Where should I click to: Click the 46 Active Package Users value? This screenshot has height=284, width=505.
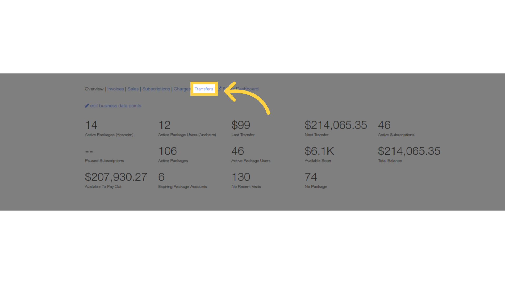(x=238, y=151)
